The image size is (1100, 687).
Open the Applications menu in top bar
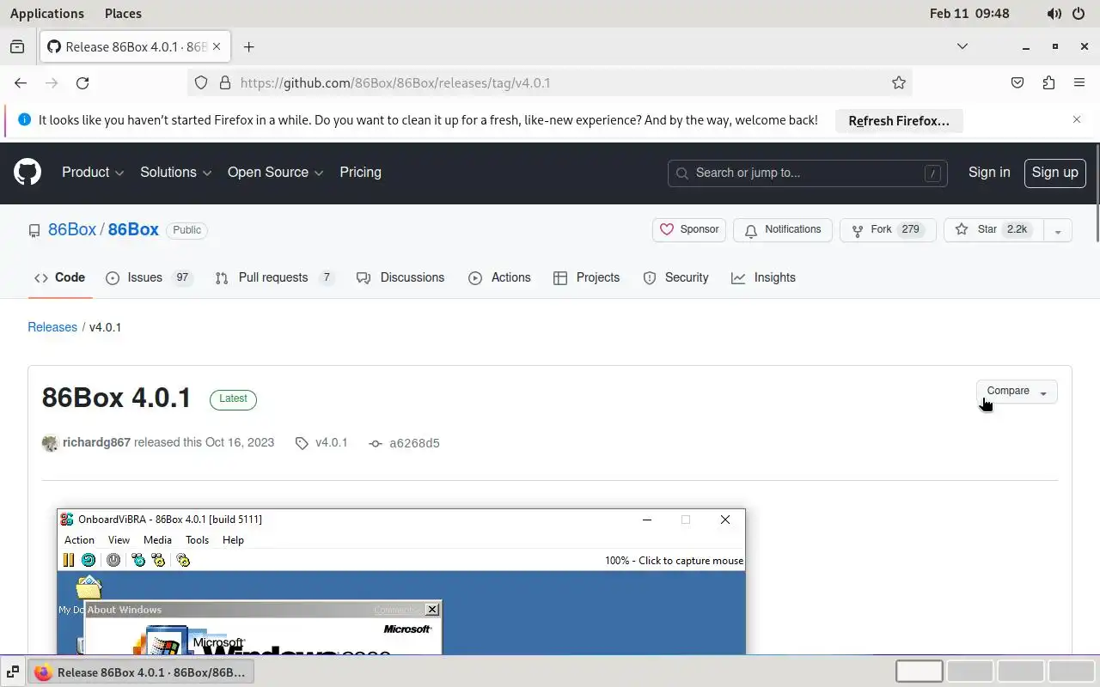pyautogui.click(x=47, y=14)
